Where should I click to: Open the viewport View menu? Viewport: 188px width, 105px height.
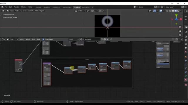[x=25, y=11]
